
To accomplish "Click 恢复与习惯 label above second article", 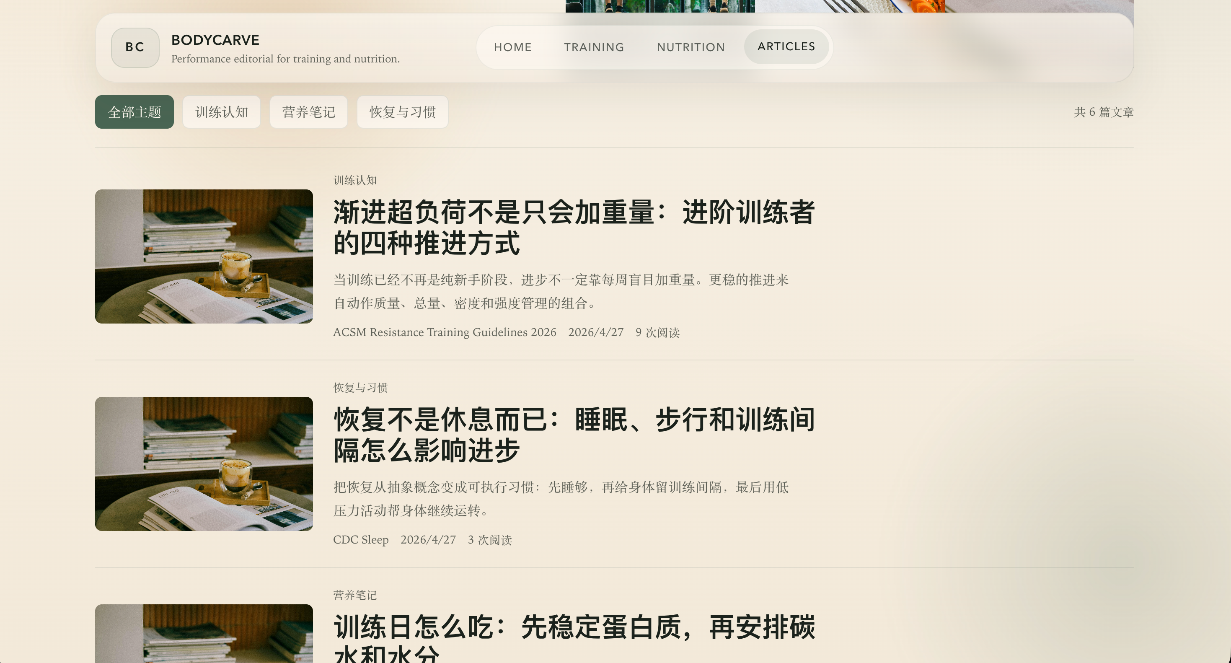I will tap(360, 388).
